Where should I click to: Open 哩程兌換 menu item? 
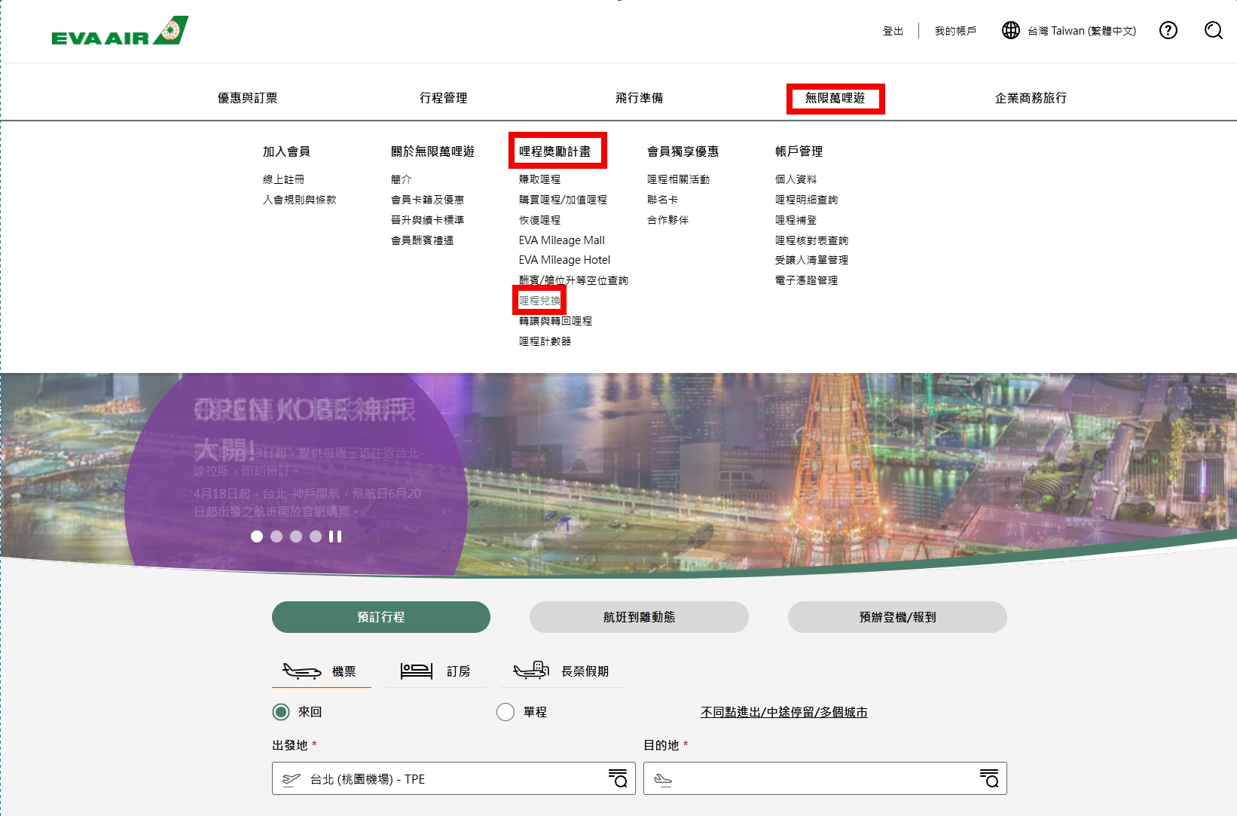(x=539, y=301)
